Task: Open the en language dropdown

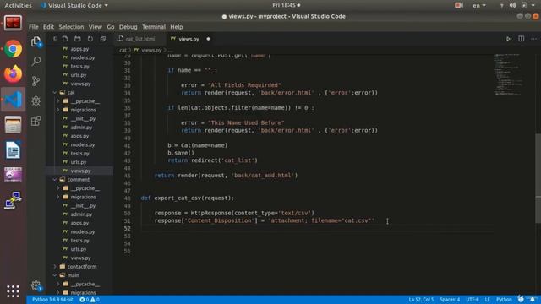Action: [479, 6]
